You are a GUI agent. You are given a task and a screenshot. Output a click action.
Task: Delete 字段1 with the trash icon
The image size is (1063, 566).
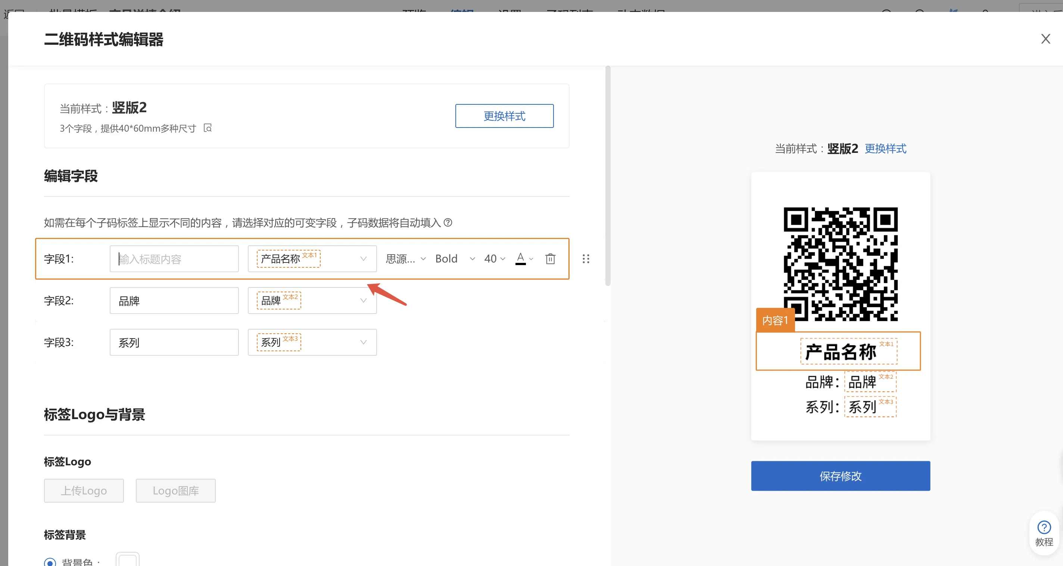(x=550, y=259)
